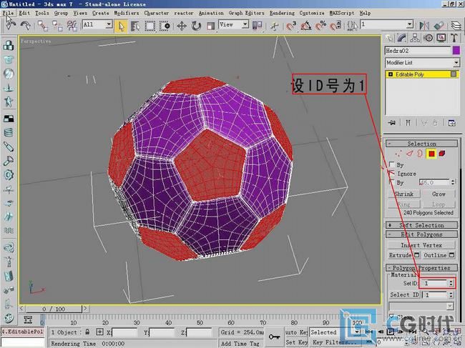
Task: Expand the Editable Poly stack entry
Action: 391,74
